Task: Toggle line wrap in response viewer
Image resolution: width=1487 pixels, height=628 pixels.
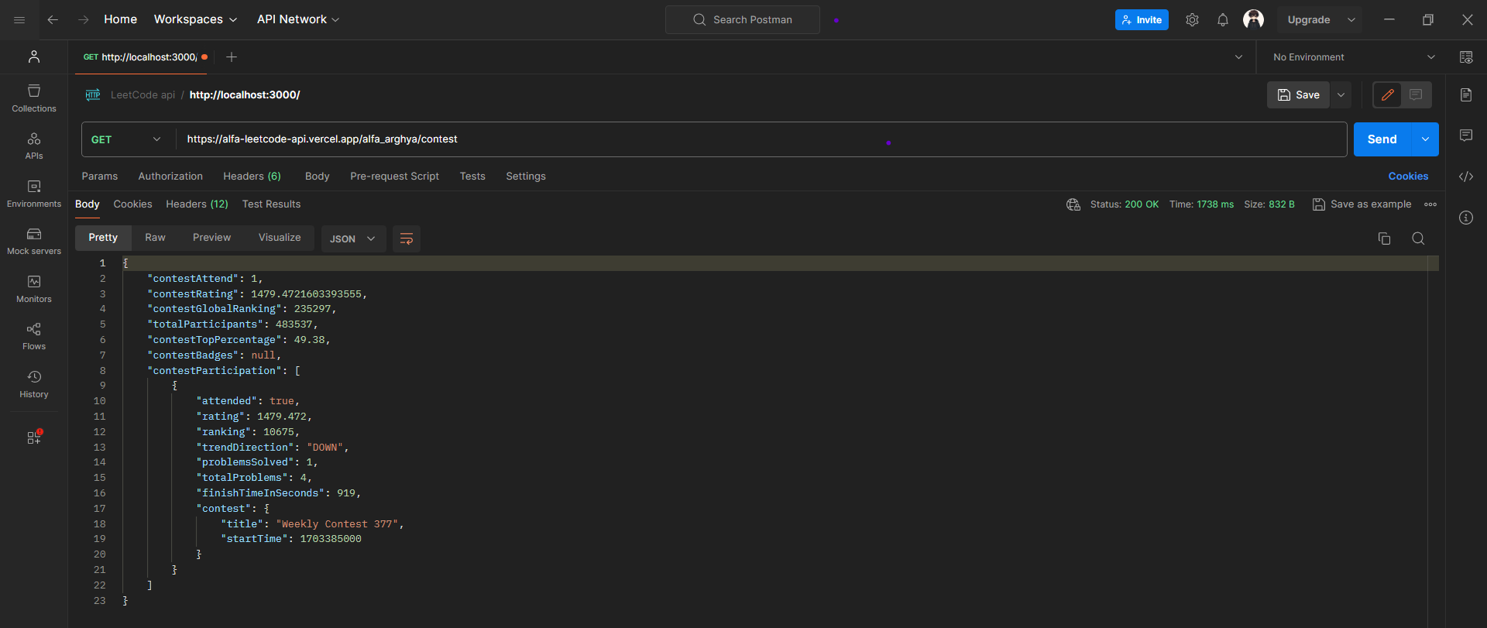Action: point(407,239)
